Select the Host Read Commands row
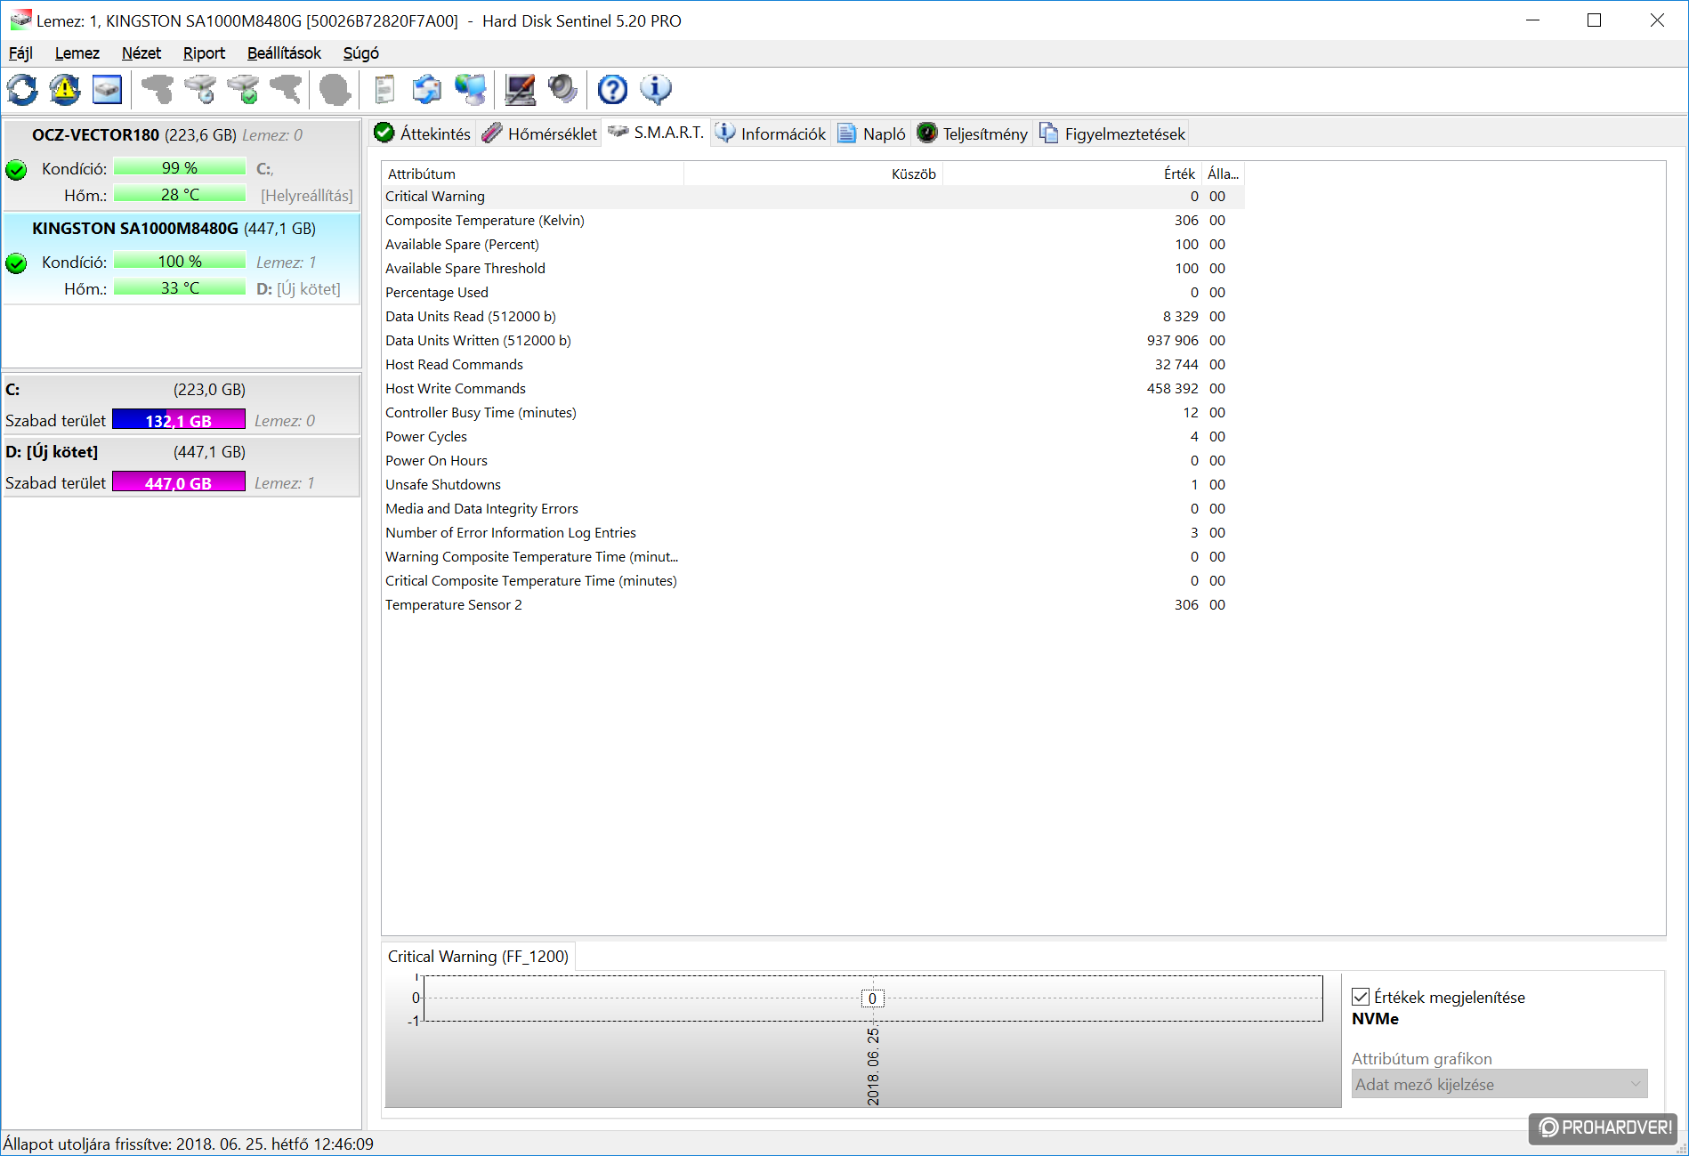The height and width of the screenshot is (1156, 1689). (813, 365)
